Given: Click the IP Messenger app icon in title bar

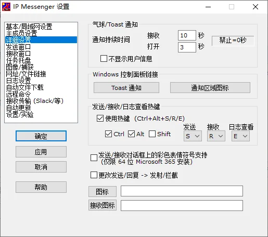Looking at the screenshot, I should (6, 7).
